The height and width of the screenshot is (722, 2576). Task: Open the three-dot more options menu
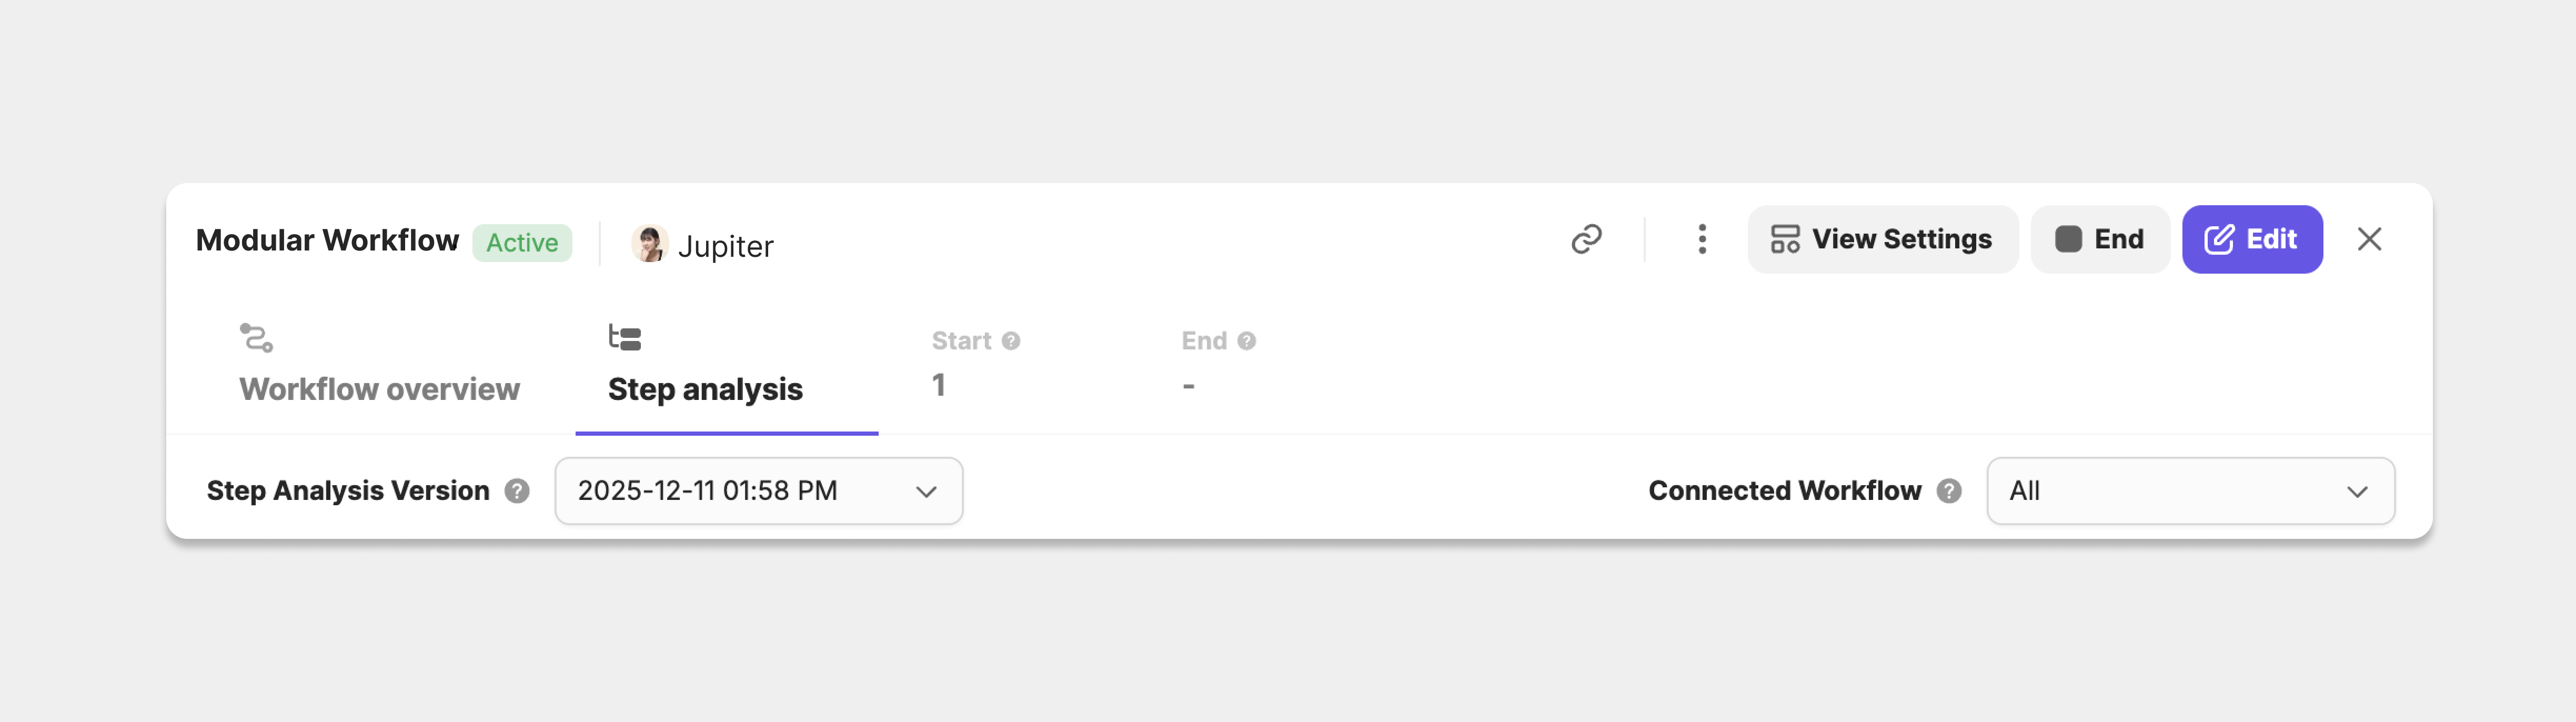pos(1702,239)
